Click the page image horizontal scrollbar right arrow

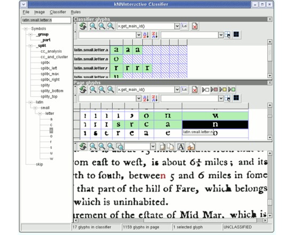point(265,221)
